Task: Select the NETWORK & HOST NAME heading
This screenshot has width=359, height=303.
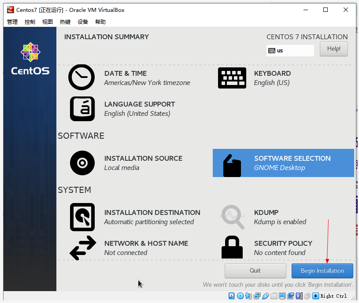Action: pyautogui.click(x=146, y=243)
